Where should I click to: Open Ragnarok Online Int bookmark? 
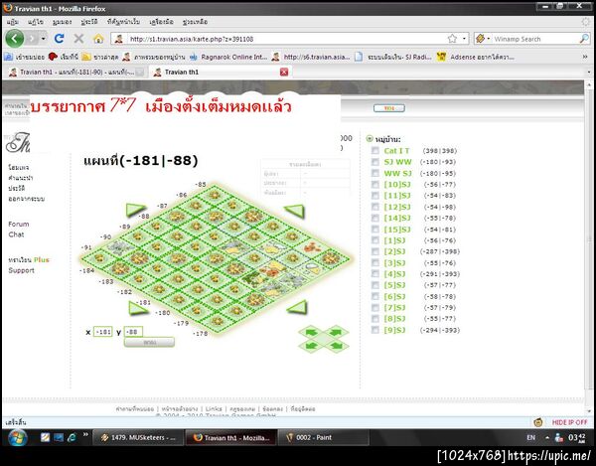228,57
